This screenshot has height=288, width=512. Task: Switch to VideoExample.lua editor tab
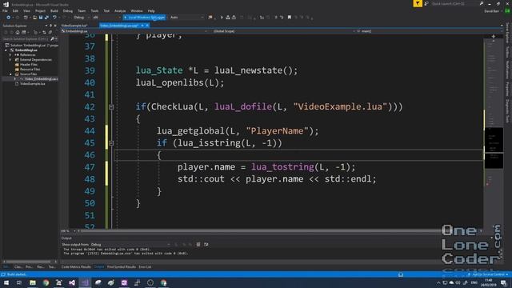[74, 26]
